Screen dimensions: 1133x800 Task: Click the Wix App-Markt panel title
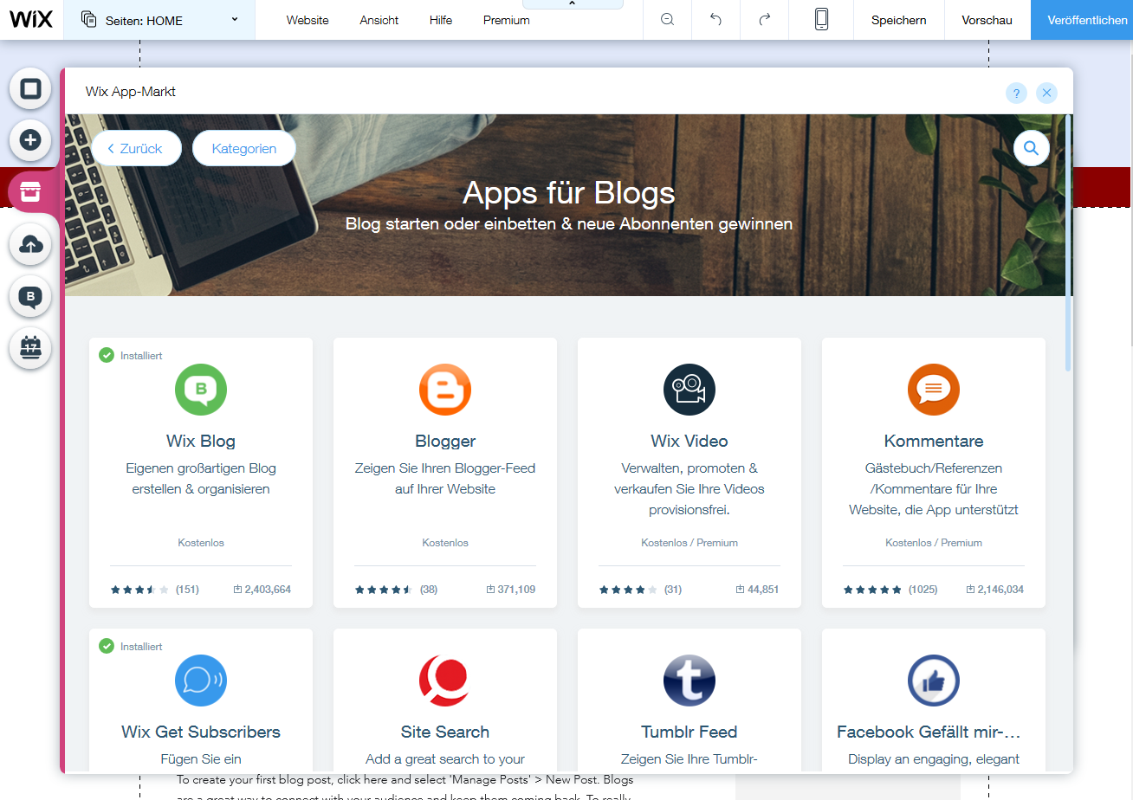point(131,91)
